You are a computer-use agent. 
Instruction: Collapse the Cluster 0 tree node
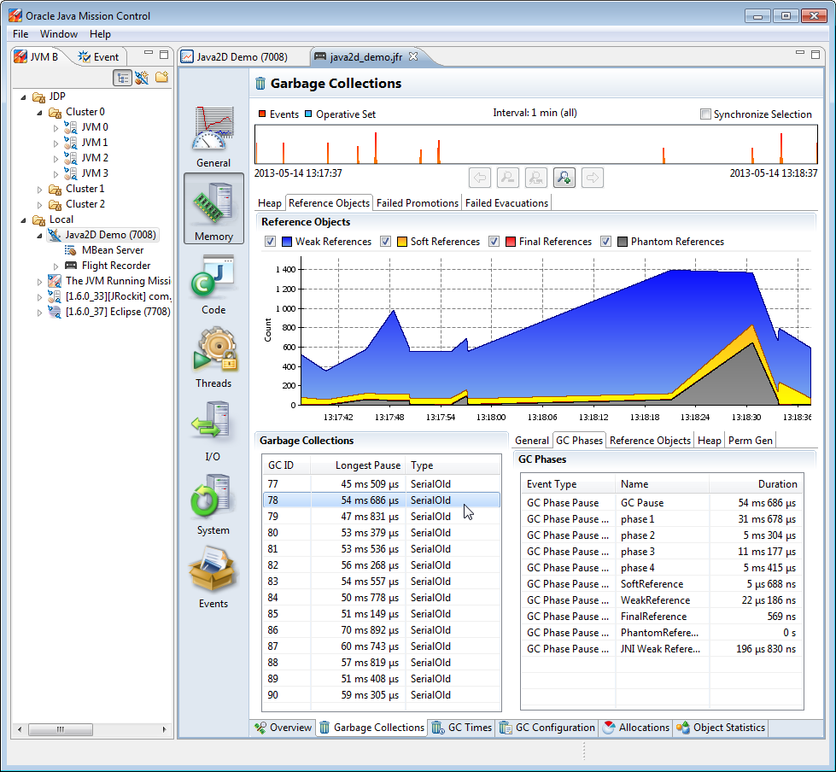39,112
